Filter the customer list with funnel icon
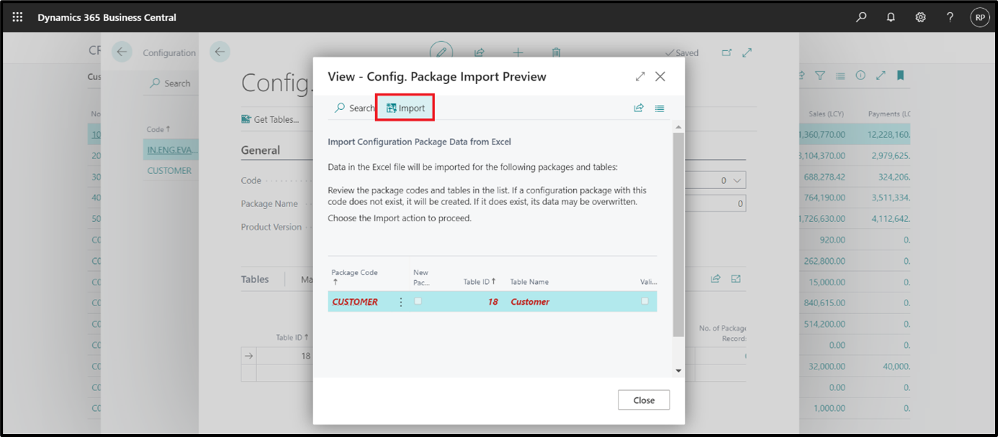Viewport: 998px width, 437px height. pyautogui.click(x=820, y=75)
